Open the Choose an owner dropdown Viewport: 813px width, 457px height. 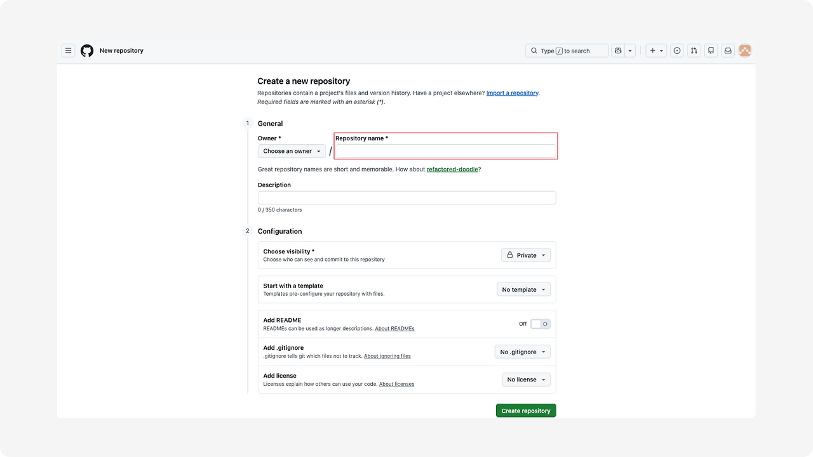click(292, 150)
